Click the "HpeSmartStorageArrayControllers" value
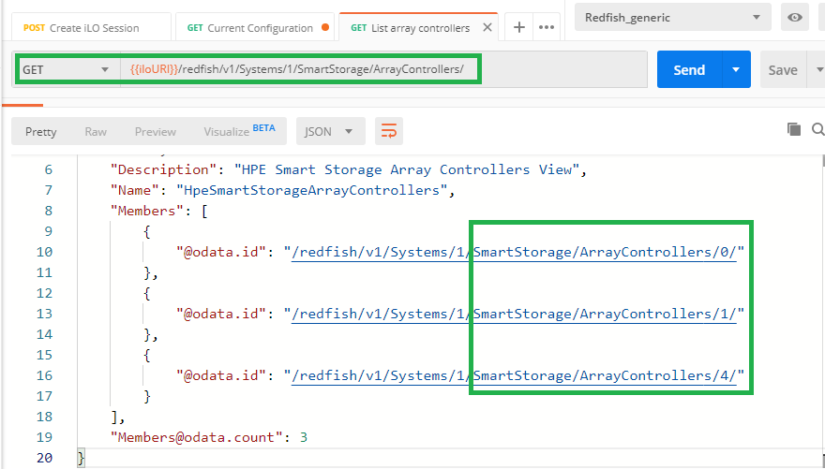 click(x=311, y=190)
